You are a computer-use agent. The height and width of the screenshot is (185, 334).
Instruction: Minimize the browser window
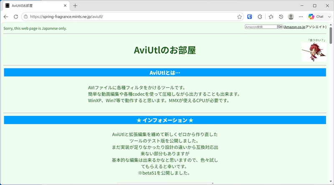302,6
